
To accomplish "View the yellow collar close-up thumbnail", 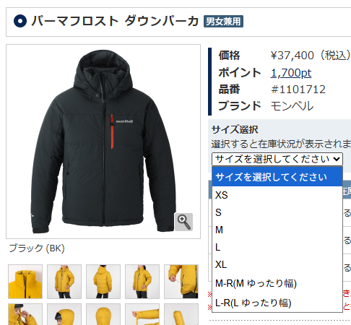I will (x=25, y=282).
